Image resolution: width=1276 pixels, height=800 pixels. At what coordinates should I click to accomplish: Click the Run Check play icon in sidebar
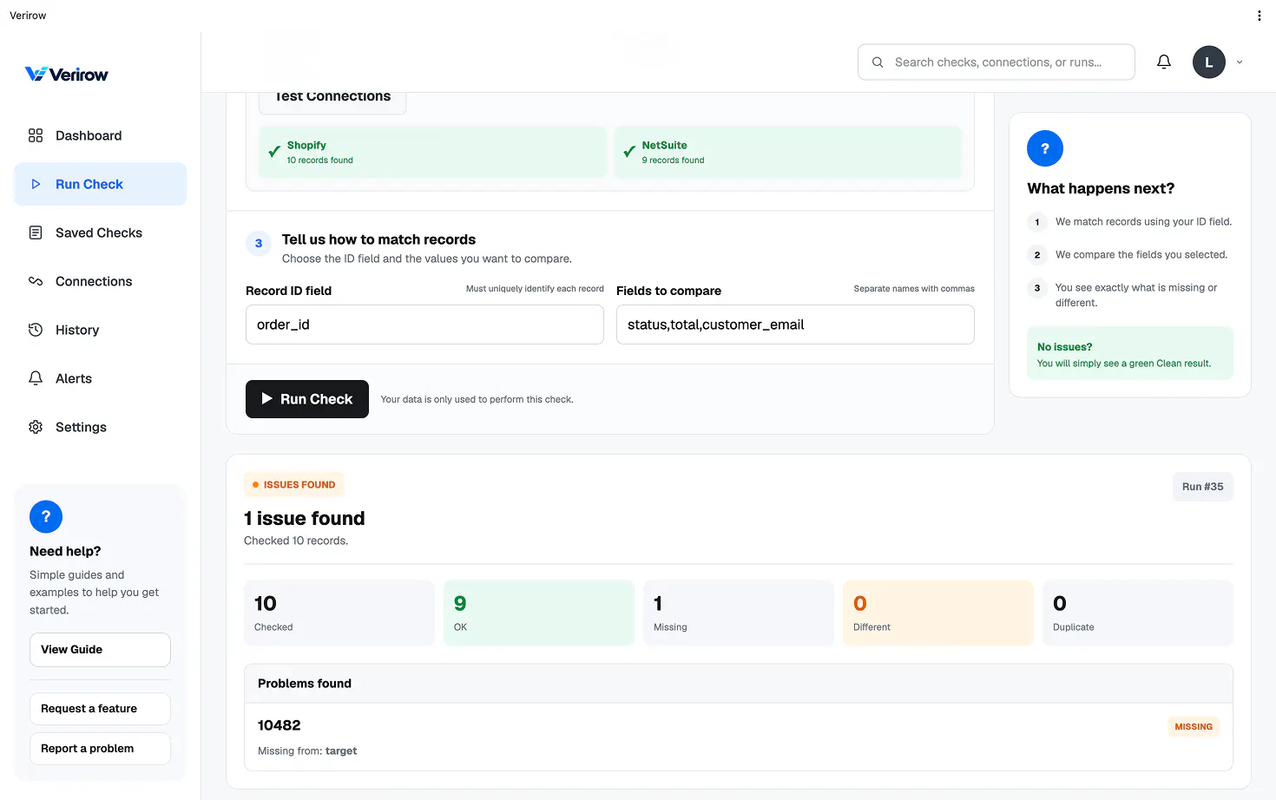click(36, 184)
